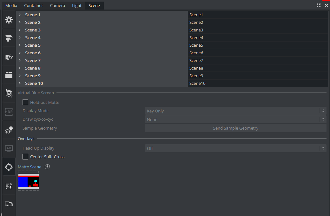Click the Matte Scene info icon
This screenshot has width=330, height=216.
pyautogui.click(x=47, y=167)
